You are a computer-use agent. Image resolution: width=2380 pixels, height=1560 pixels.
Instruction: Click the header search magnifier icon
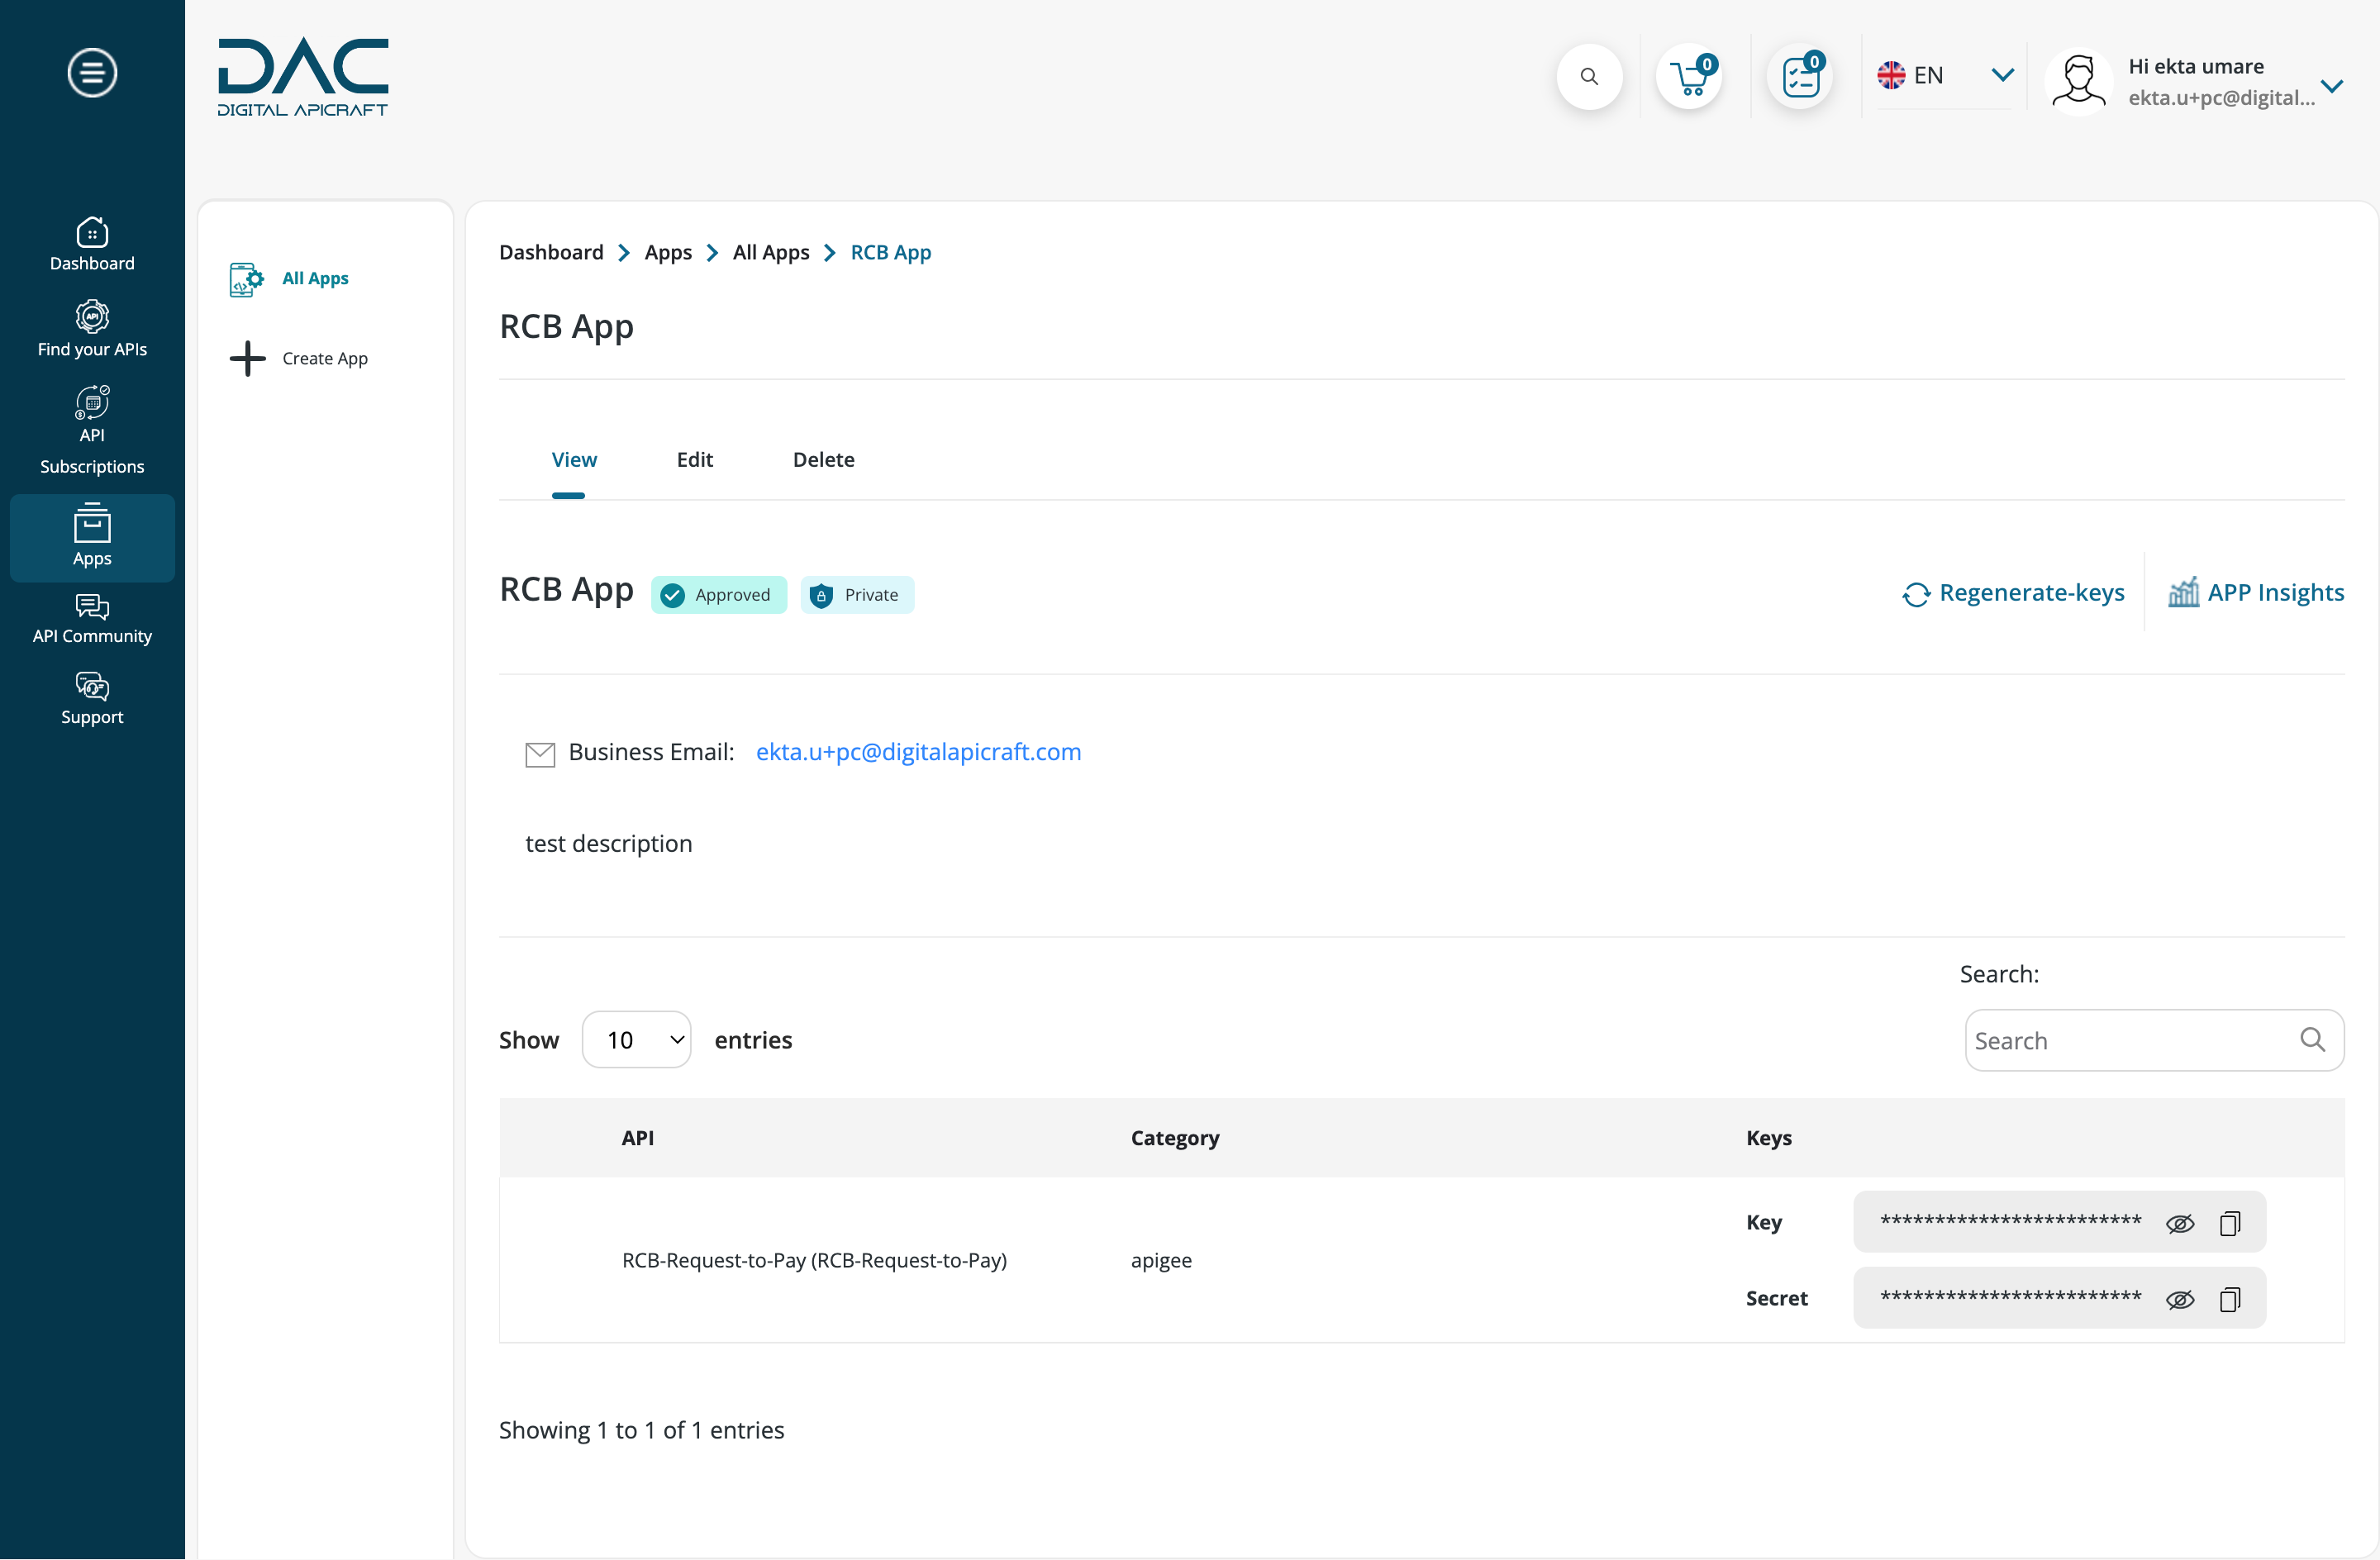coord(1588,76)
